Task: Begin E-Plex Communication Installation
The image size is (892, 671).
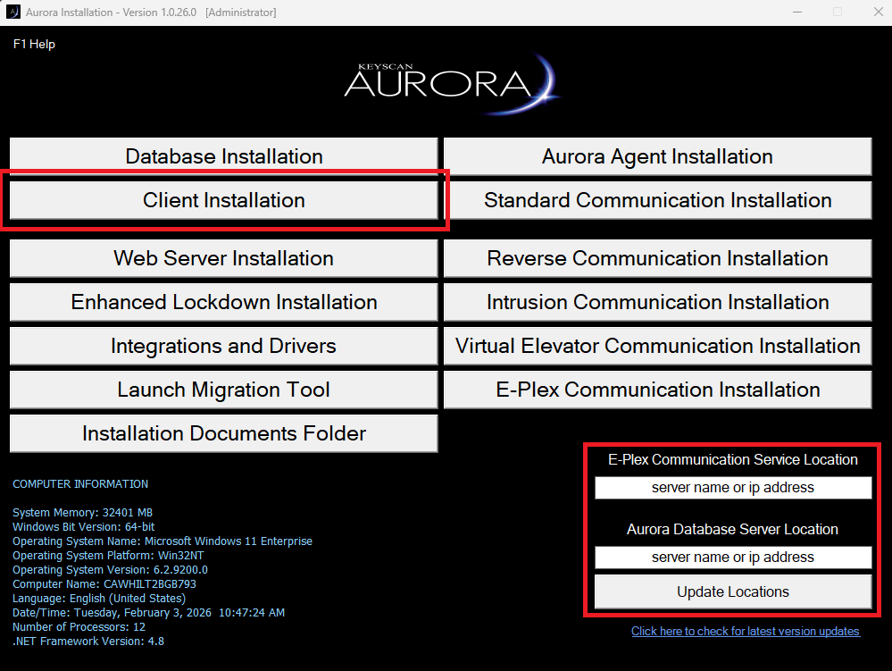Action: [657, 390]
